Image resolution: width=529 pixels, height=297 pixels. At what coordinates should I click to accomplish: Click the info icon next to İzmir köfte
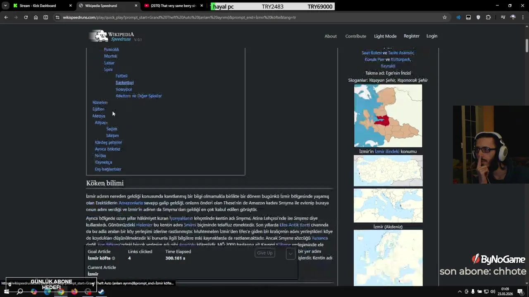click(113, 258)
